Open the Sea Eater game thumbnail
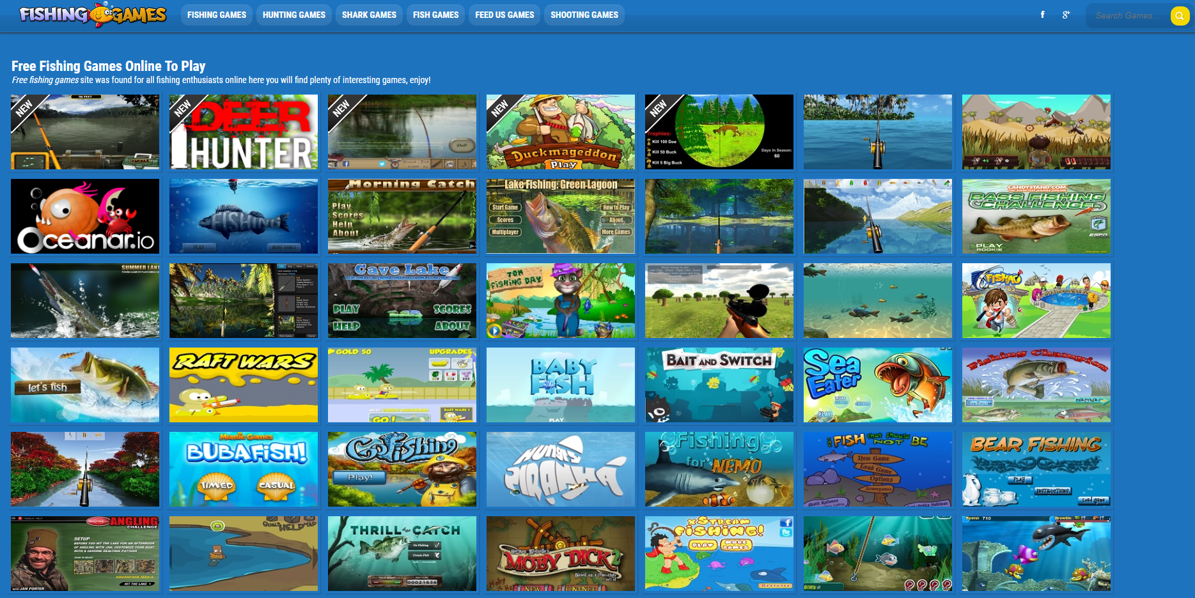The height and width of the screenshot is (598, 1195). [x=878, y=385]
